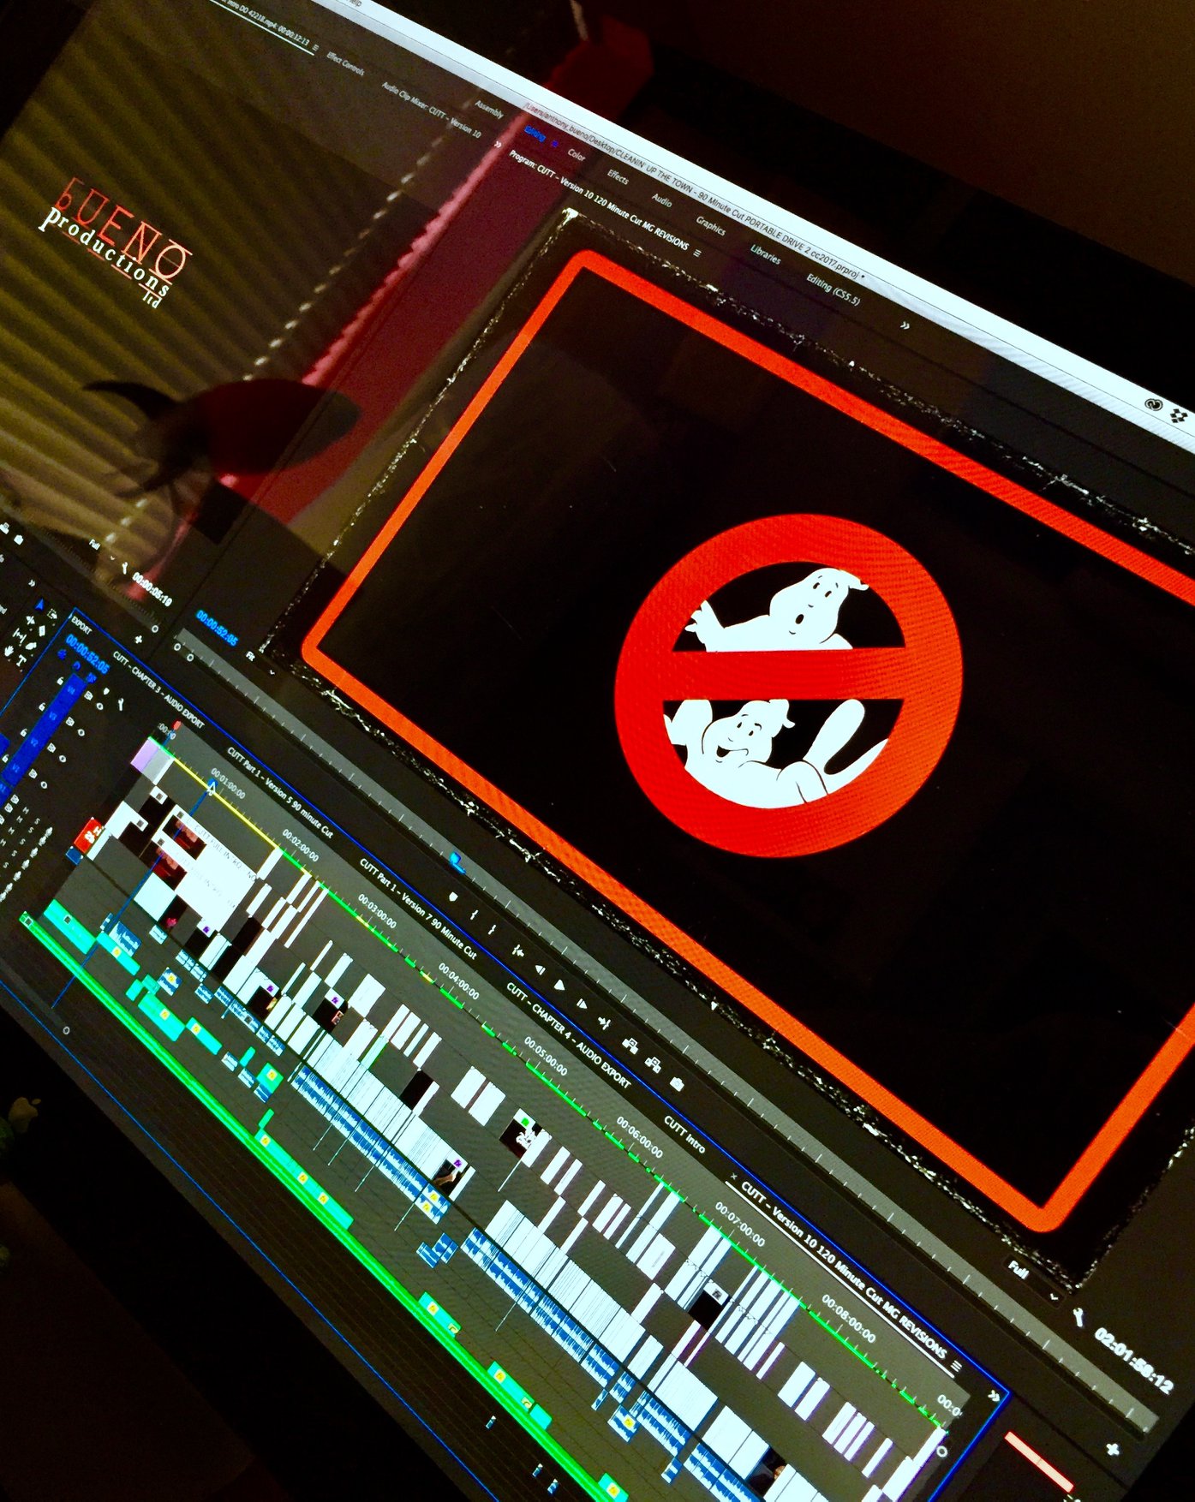The image size is (1195, 1502).
Task: Open the CUTT Intro sequence tab
Action: coord(684,1133)
